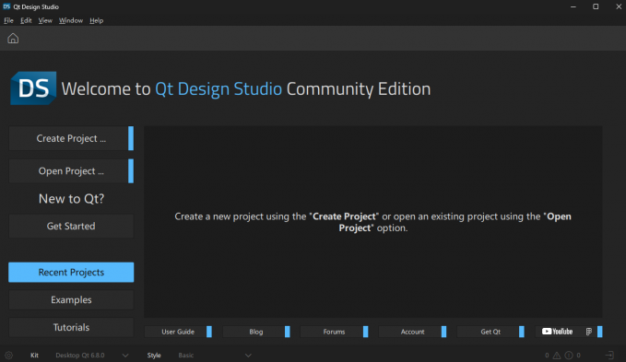Click the circled exclamation errors icon
The width and height of the screenshot is (626, 362).
pos(569,355)
